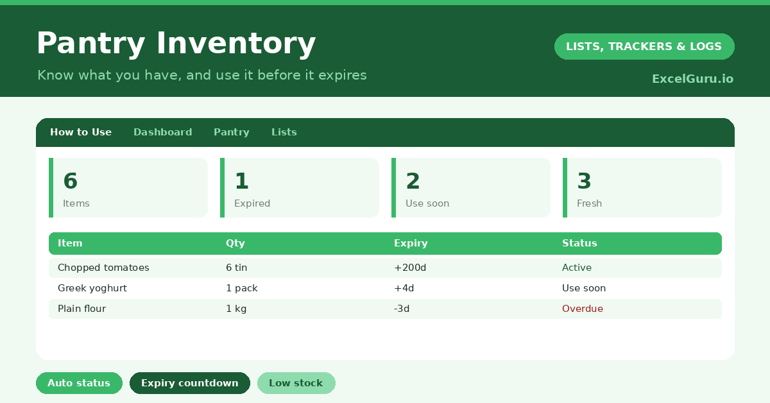Click the Lists, Trackers & Logs badge
The width and height of the screenshot is (770, 403).
[644, 46]
